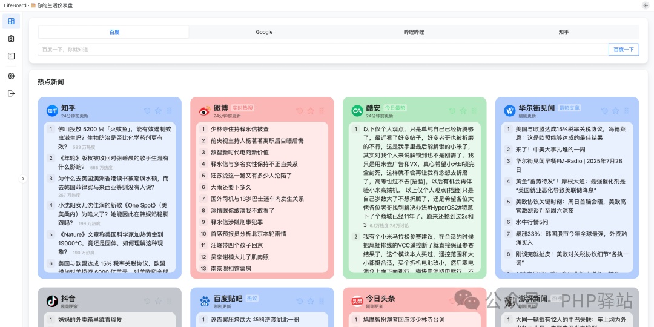Screen dimensions: 654x327
Task: Favorite the 百度贴吧 card with the star
Action: [311, 301]
